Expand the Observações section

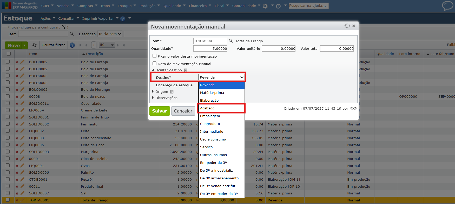[165, 98]
